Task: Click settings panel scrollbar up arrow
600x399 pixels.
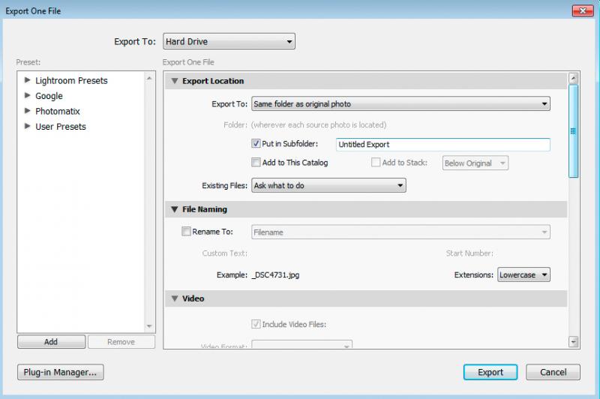Action: pos(573,79)
